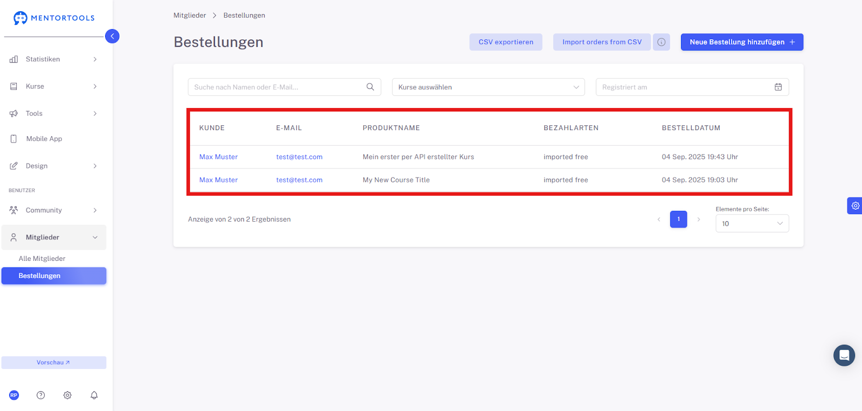Image resolution: width=862 pixels, height=411 pixels.
Task: Collapse the Mitglieder menu chevron
Action: 95,237
